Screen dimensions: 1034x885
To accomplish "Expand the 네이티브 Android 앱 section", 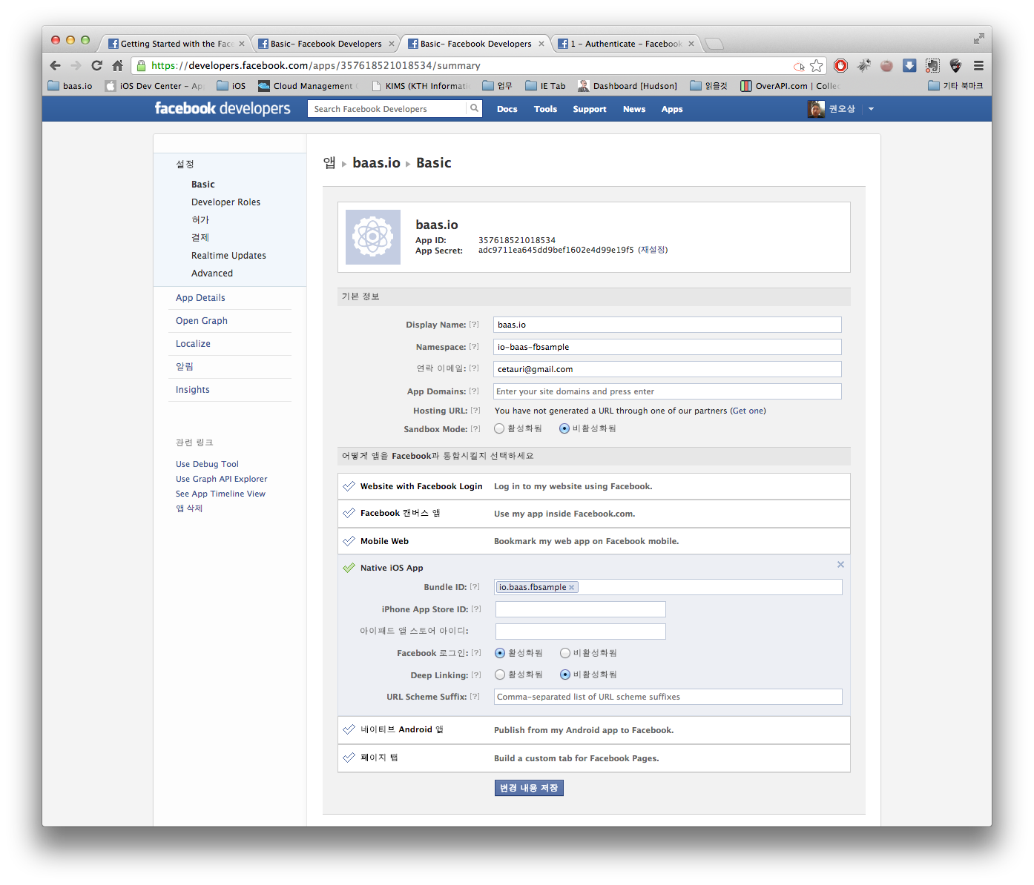I will coord(593,730).
